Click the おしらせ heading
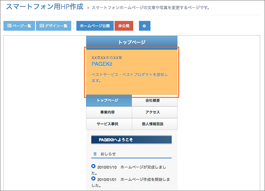 pyautogui.click(x=108, y=154)
